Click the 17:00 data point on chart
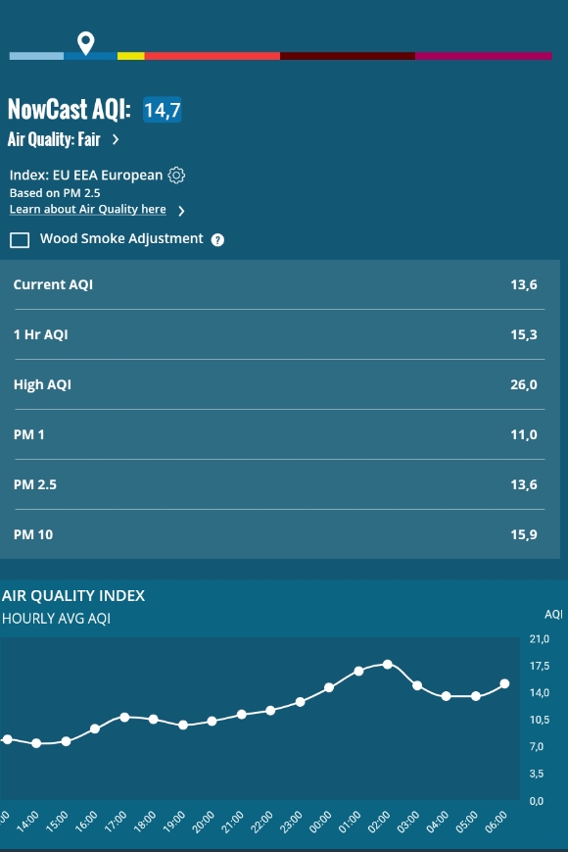The height and width of the screenshot is (852, 568). pos(124,718)
